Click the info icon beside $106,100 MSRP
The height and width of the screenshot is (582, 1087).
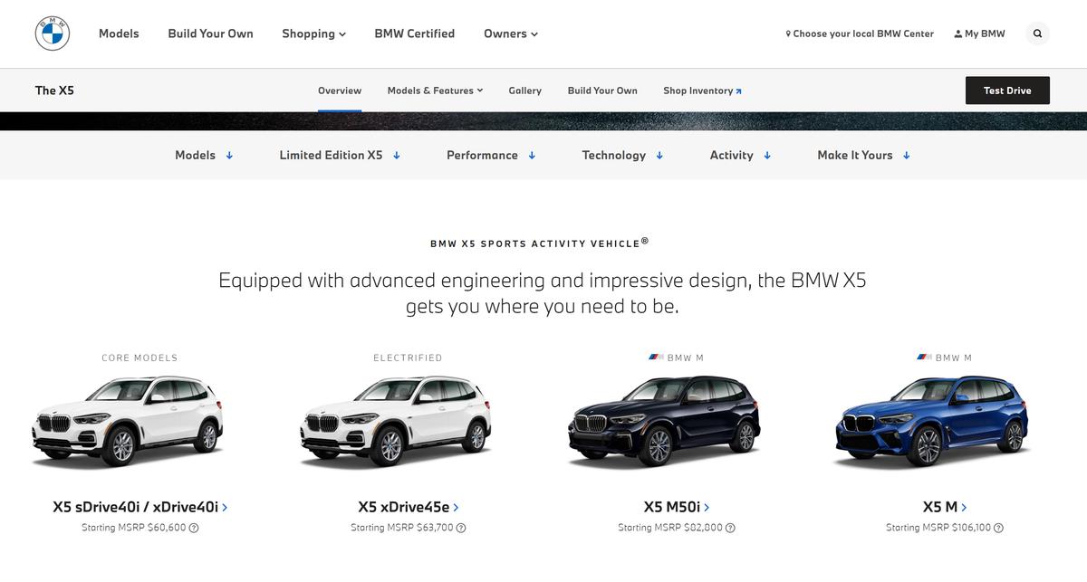tap(998, 528)
